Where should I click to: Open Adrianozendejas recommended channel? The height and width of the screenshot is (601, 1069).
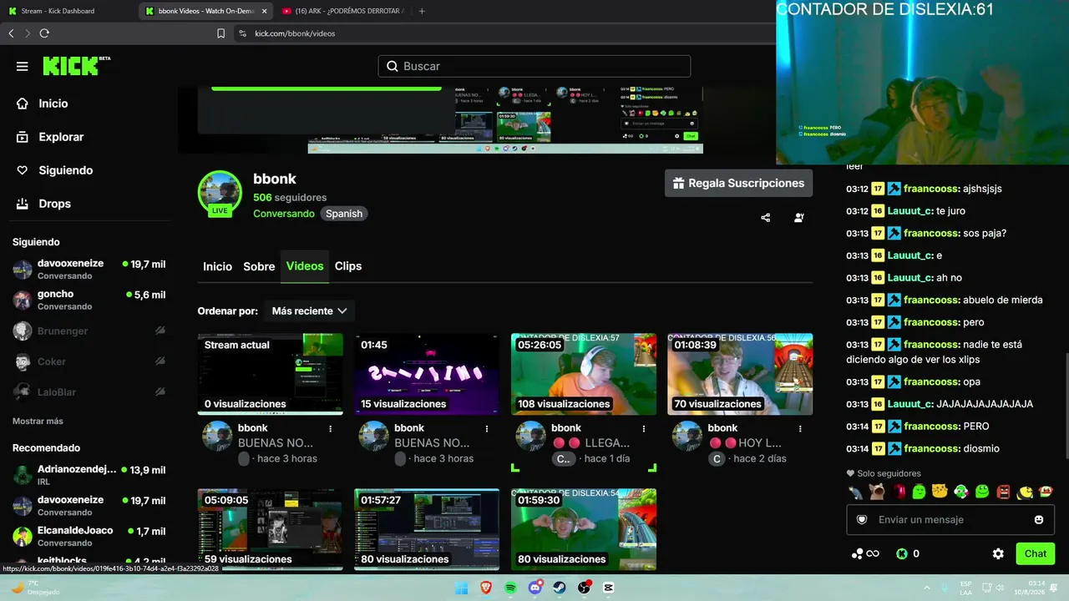click(89, 476)
